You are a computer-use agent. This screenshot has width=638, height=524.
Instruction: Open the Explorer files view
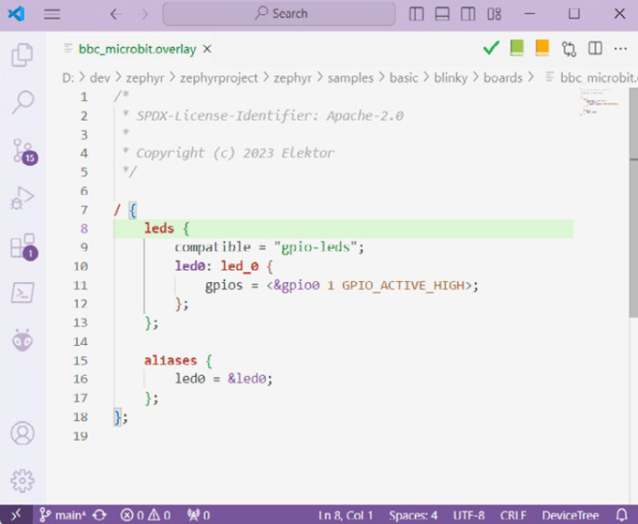(22, 56)
